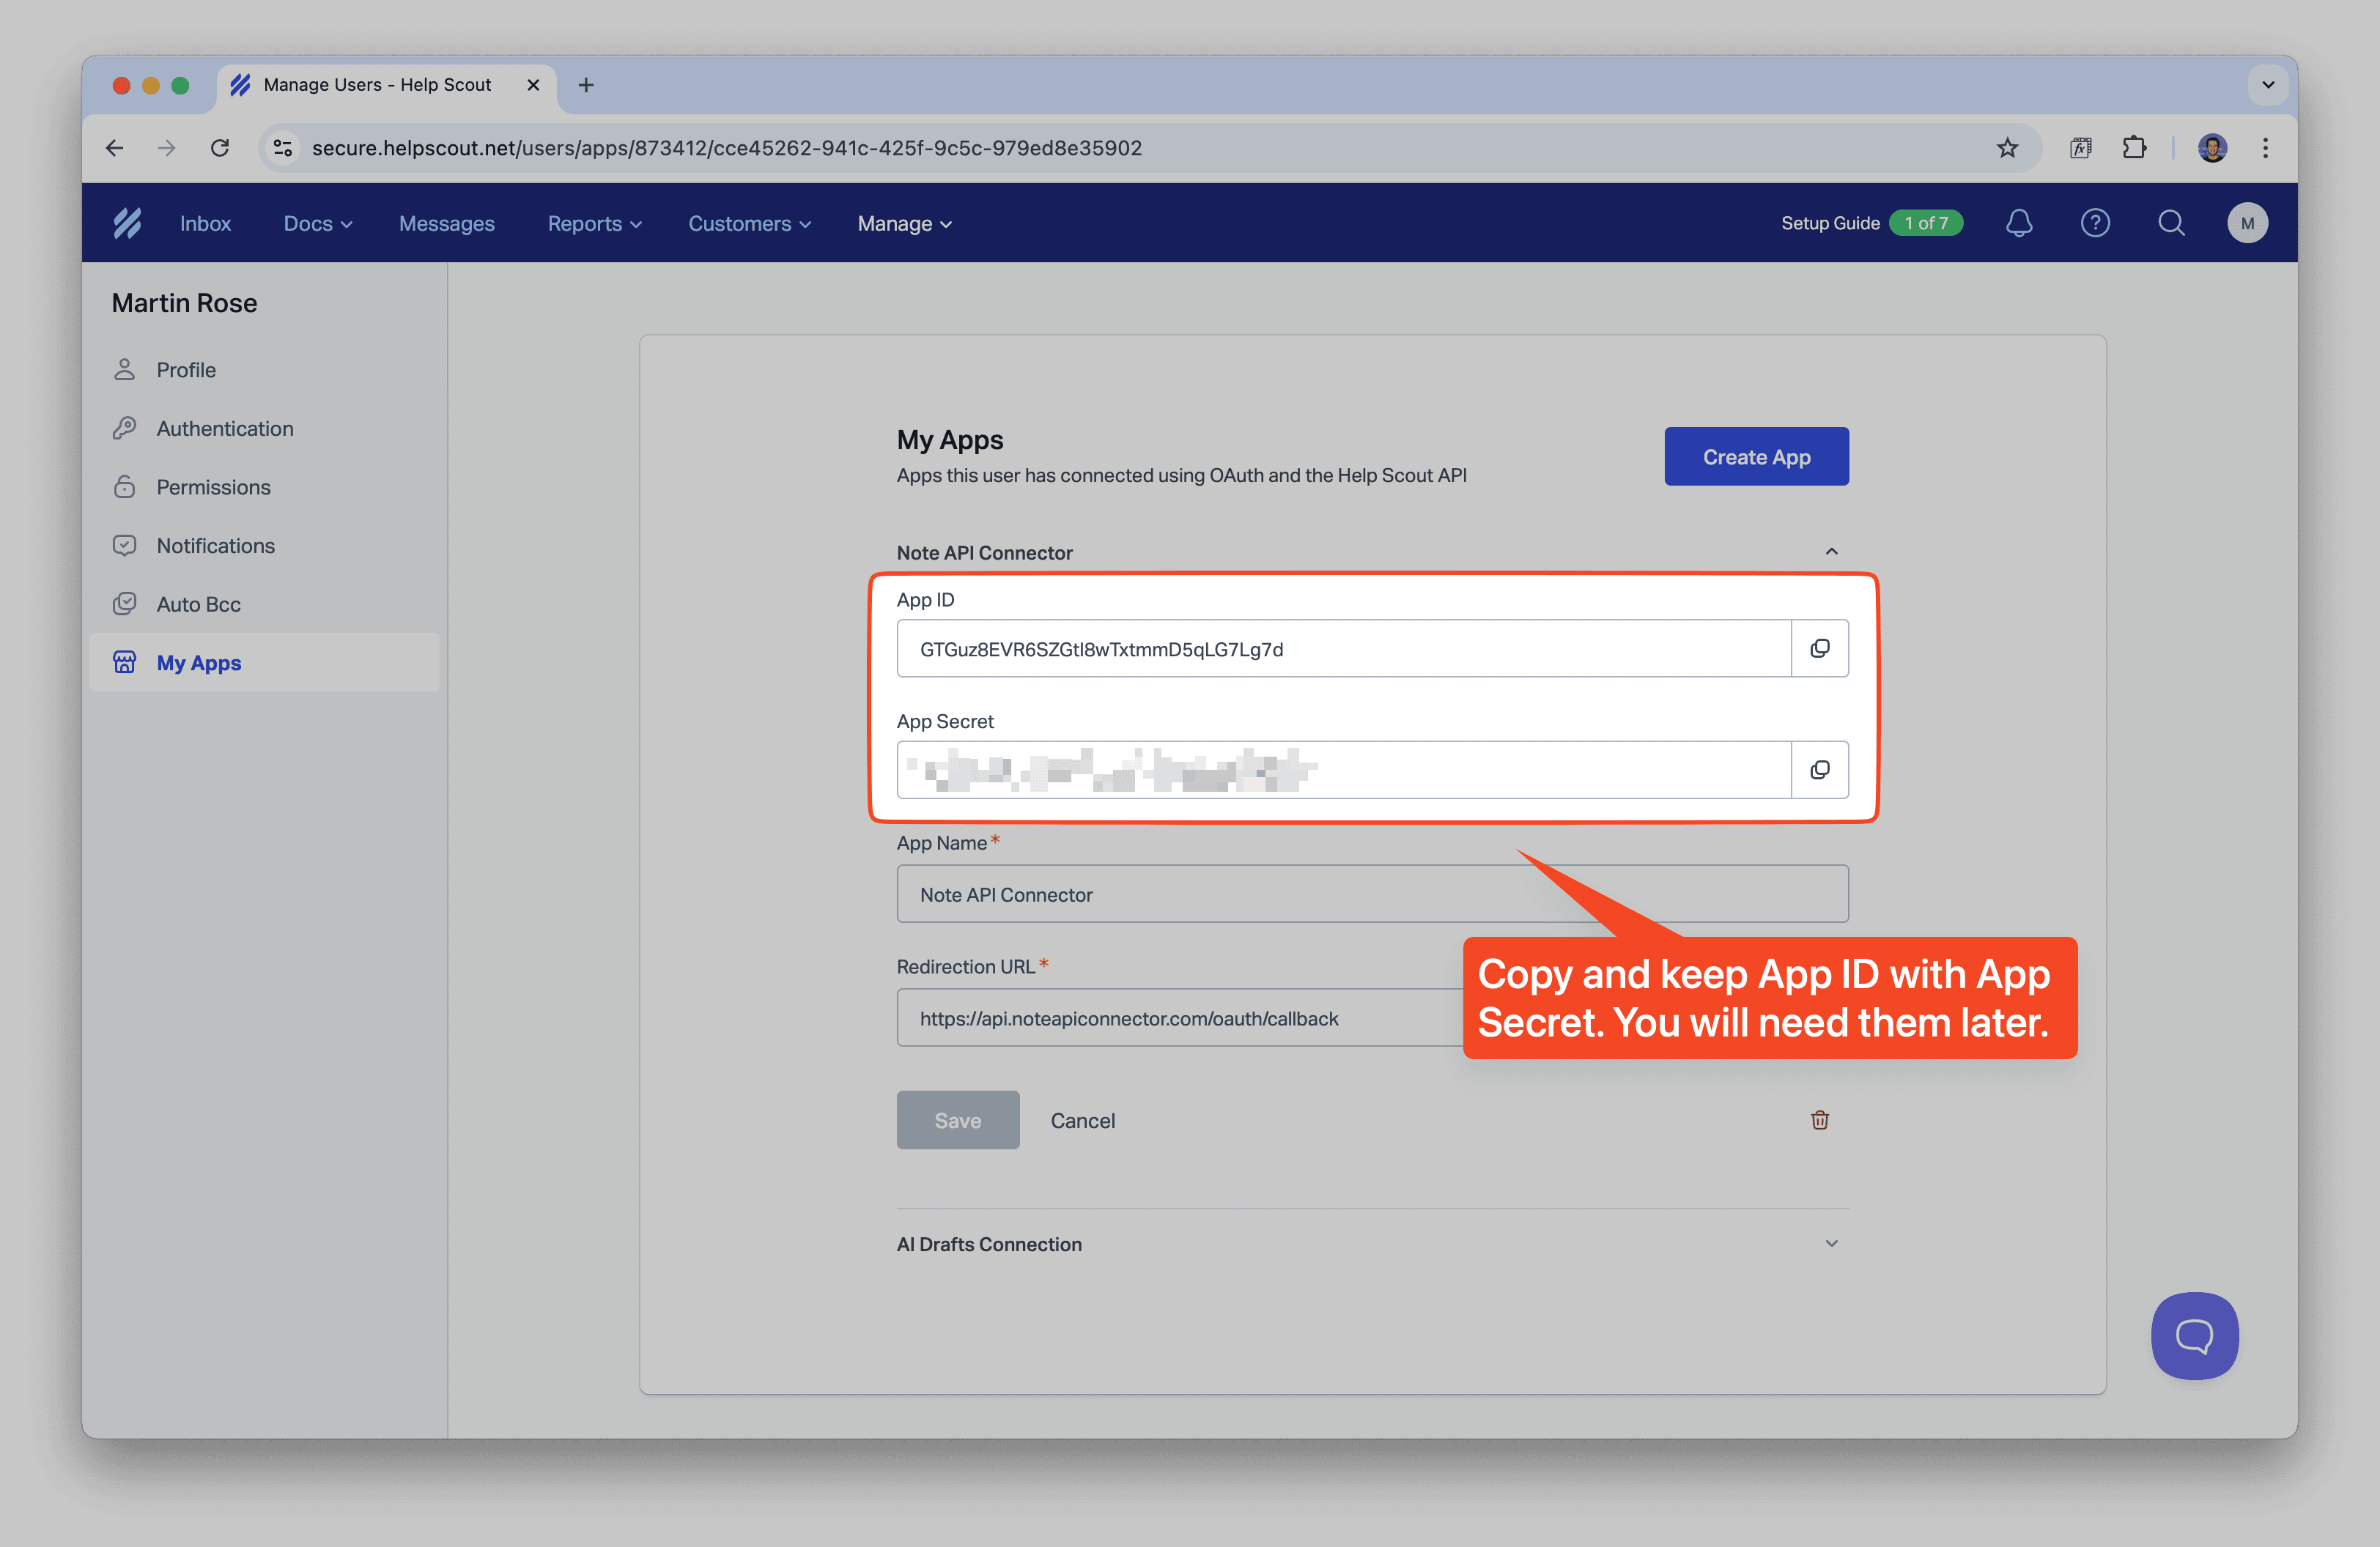Open the Reports dropdown menu

click(594, 224)
